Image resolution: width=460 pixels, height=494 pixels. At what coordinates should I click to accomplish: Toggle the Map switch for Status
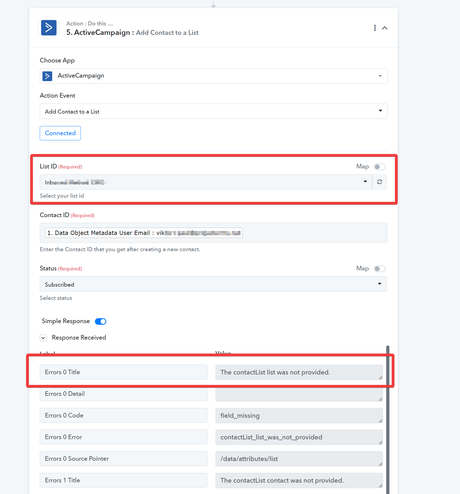tap(379, 268)
